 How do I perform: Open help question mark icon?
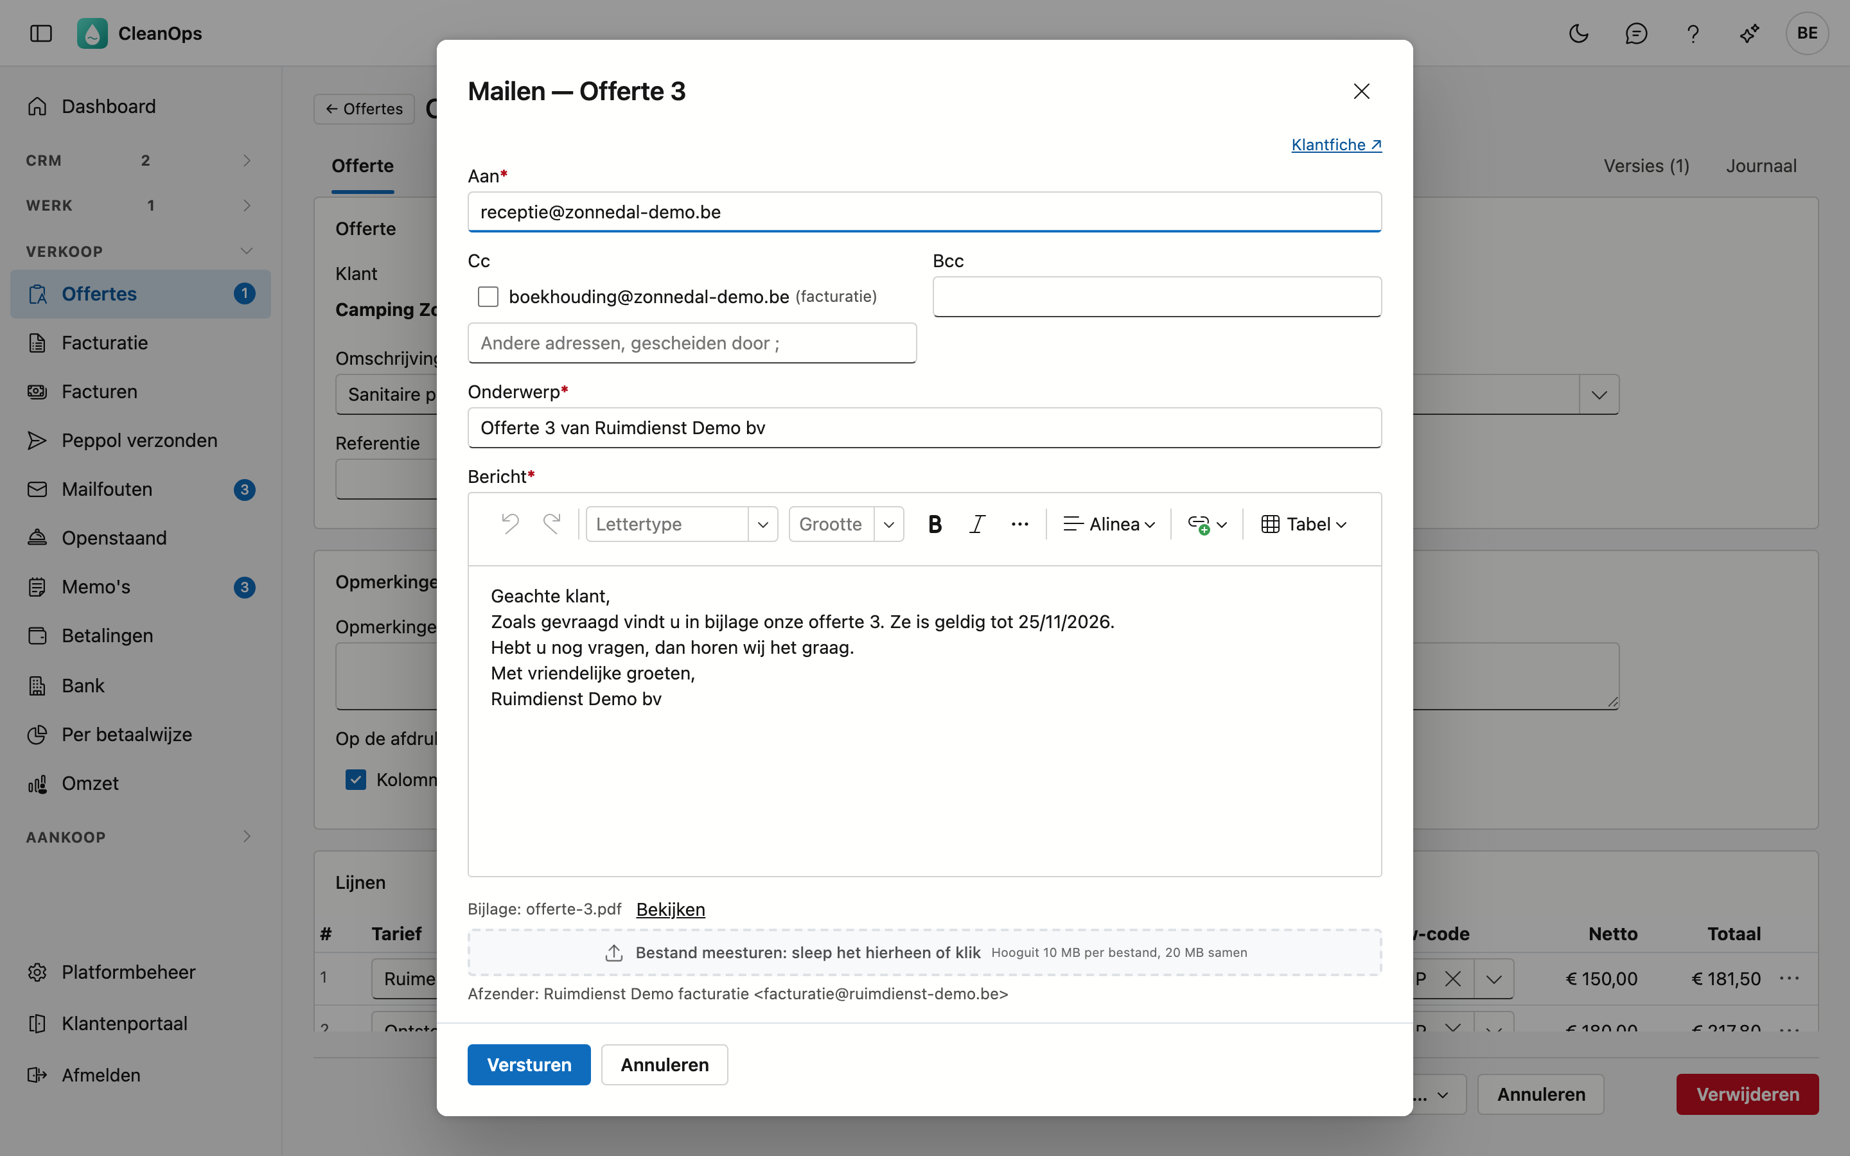point(1693,33)
